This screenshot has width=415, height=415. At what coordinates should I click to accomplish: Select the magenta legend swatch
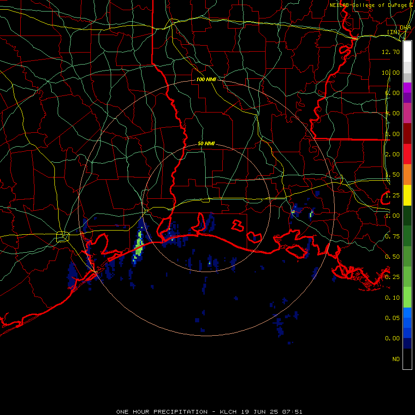[407, 88]
